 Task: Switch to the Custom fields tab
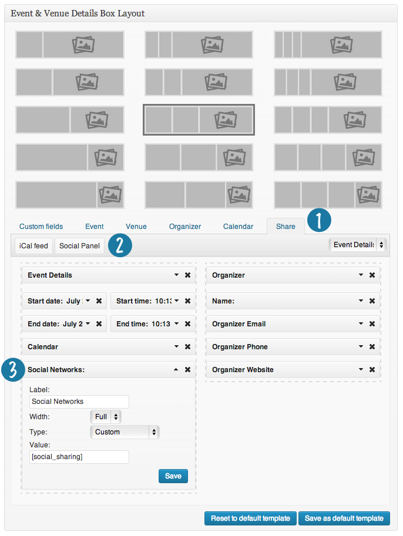pos(41,227)
